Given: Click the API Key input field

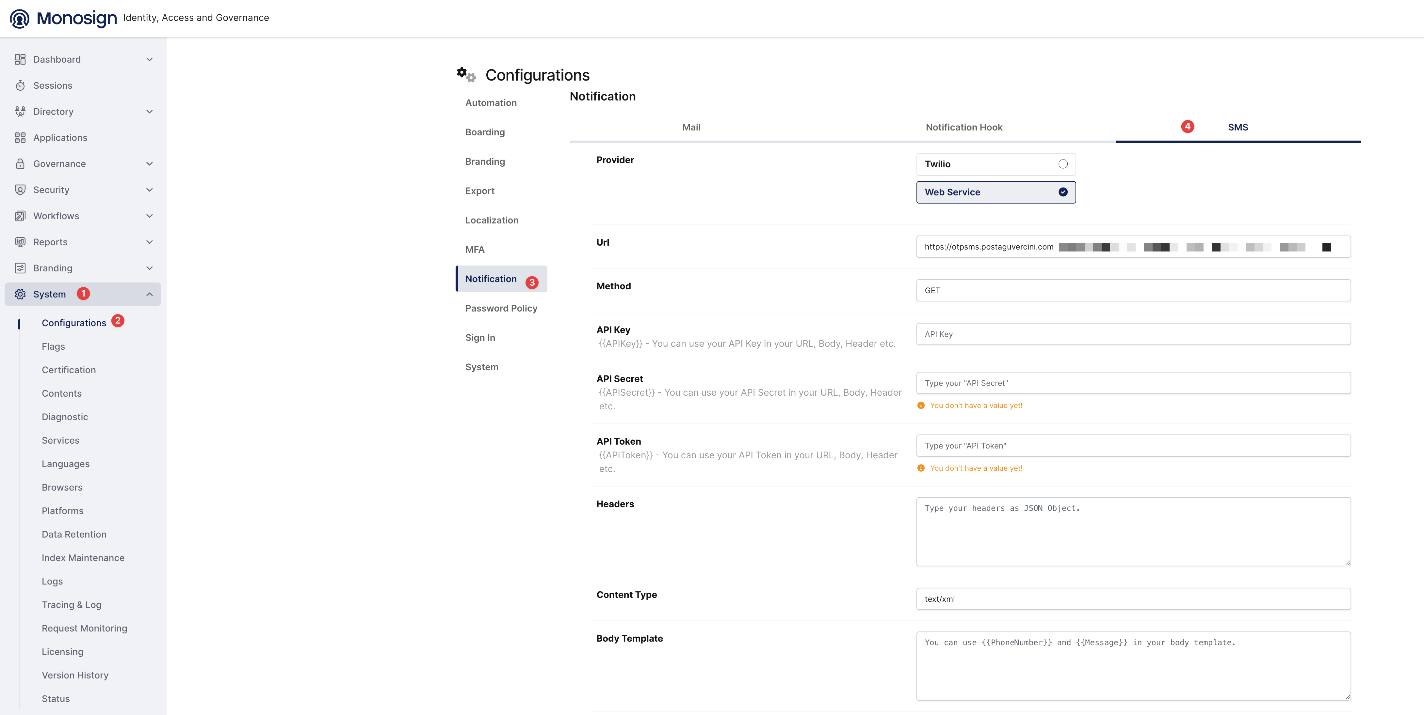Looking at the screenshot, I should pyautogui.click(x=1133, y=334).
